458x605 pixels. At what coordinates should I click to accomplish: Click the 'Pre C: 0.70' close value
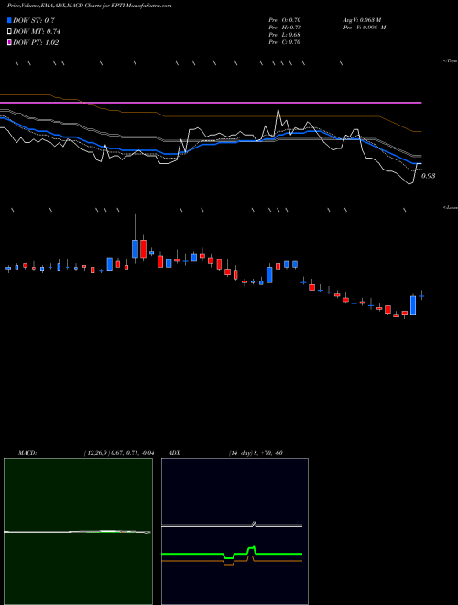(x=285, y=42)
